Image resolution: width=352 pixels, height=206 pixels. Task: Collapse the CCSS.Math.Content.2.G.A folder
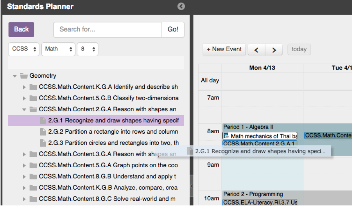(24, 110)
